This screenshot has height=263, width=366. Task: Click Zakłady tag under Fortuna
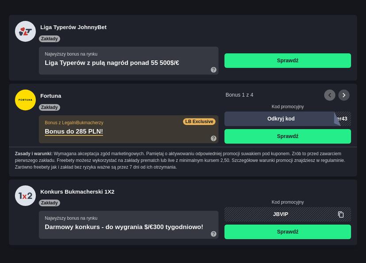coord(50,107)
